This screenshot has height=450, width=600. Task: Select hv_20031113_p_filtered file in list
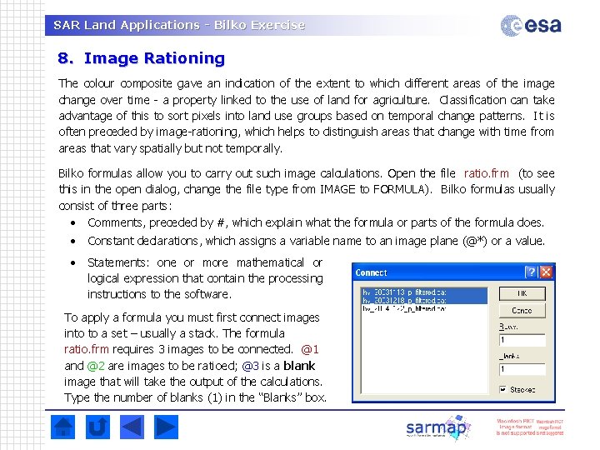(424, 292)
